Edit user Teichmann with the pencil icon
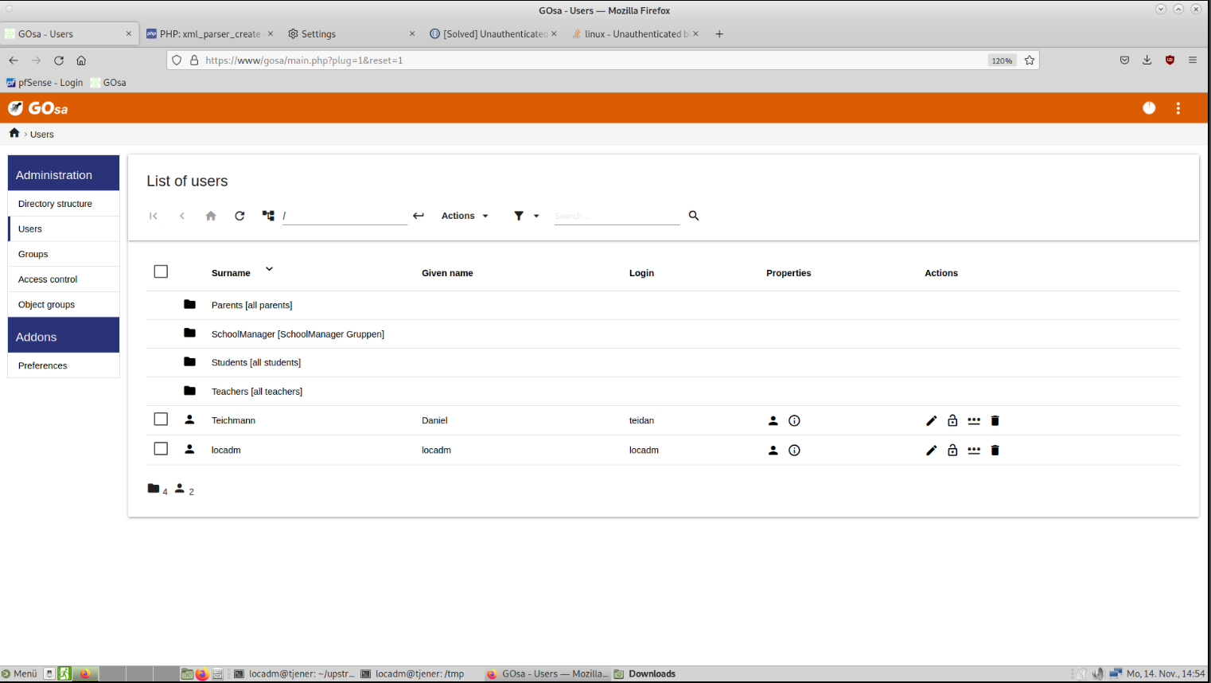 932,421
